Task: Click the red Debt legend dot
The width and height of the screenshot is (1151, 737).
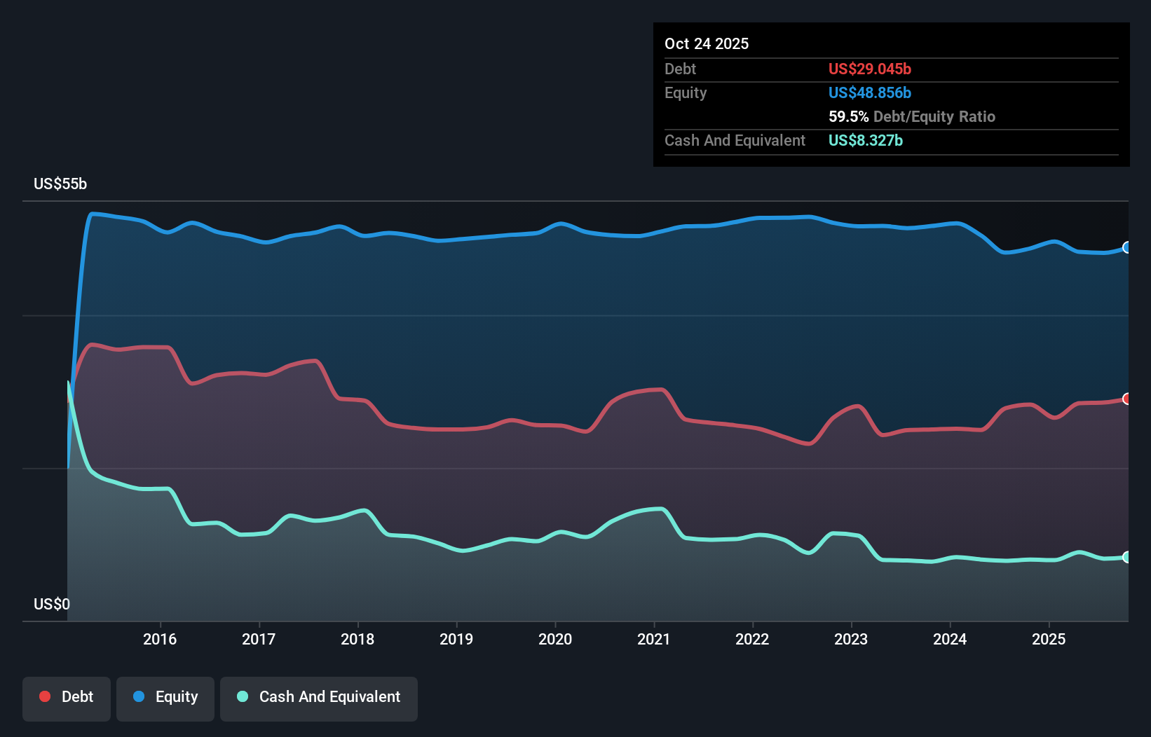Action: click(x=45, y=696)
